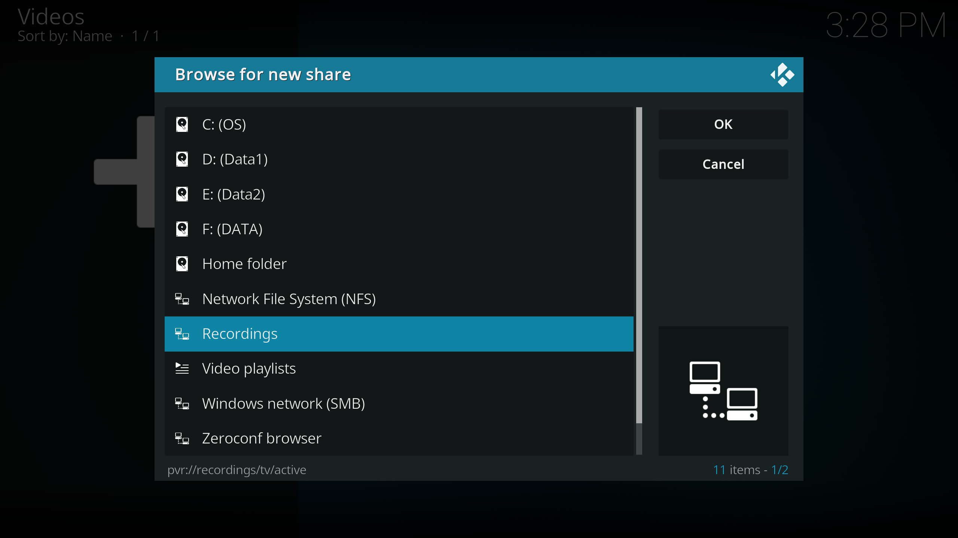Confirm selection with the OK button
The image size is (958, 538).
point(723,124)
